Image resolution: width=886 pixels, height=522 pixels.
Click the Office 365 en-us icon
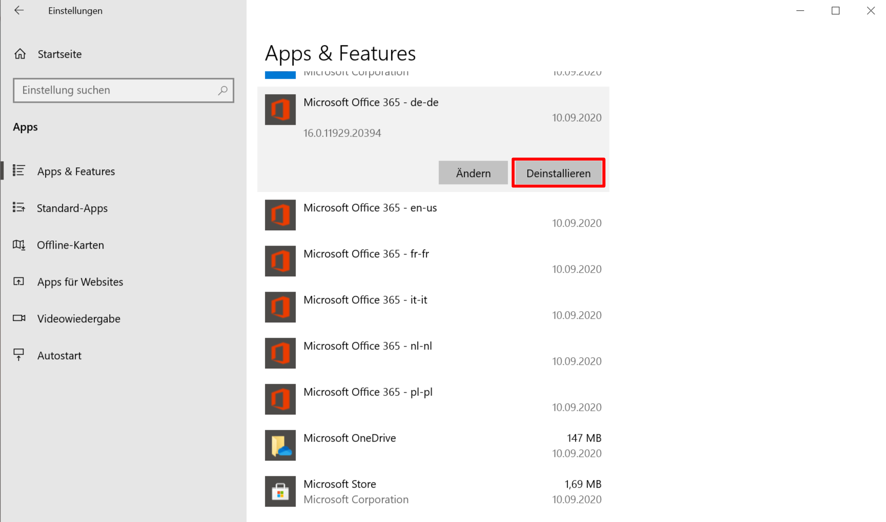pos(280,215)
